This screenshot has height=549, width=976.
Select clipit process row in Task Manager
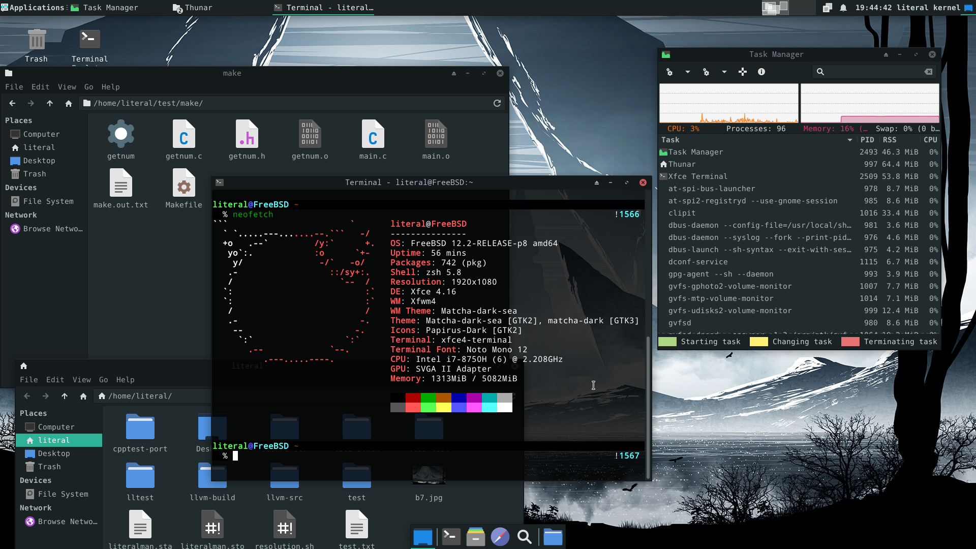[799, 213]
